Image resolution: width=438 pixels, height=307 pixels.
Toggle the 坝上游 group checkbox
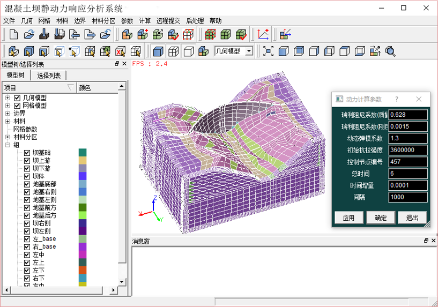[x=27, y=161]
